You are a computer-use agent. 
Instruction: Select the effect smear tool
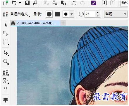(x=6, y=81)
